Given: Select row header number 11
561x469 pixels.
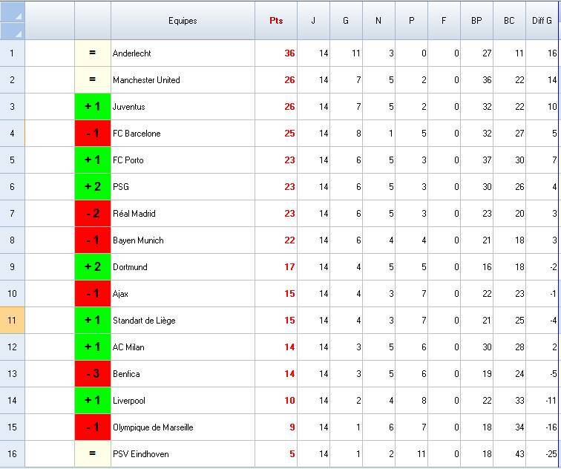Looking at the screenshot, I should [x=13, y=321].
